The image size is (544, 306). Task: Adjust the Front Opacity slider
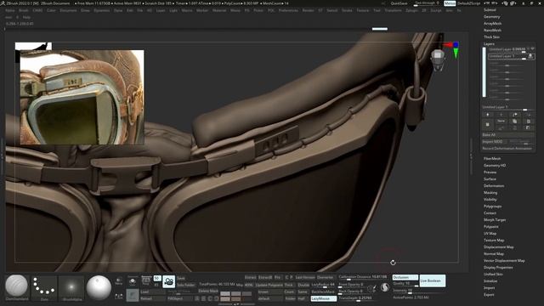click(x=351, y=285)
